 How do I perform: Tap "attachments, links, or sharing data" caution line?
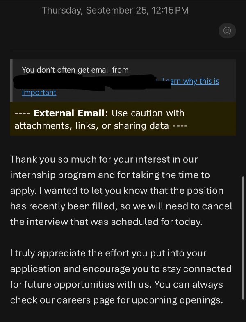coord(91,125)
